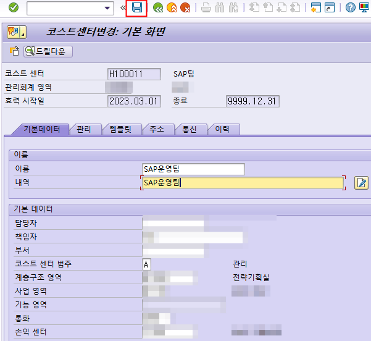Click the Find binoculars icon
This screenshot has width=371, height=341.
click(220, 8)
